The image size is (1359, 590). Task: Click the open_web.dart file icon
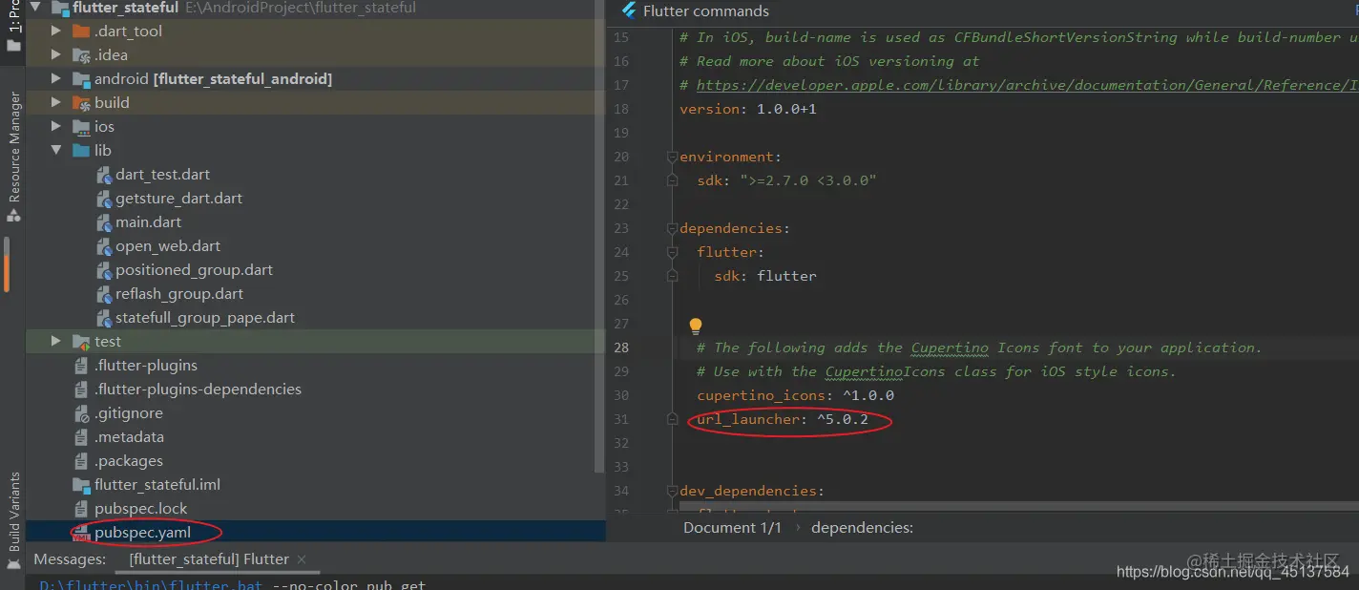(x=105, y=246)
